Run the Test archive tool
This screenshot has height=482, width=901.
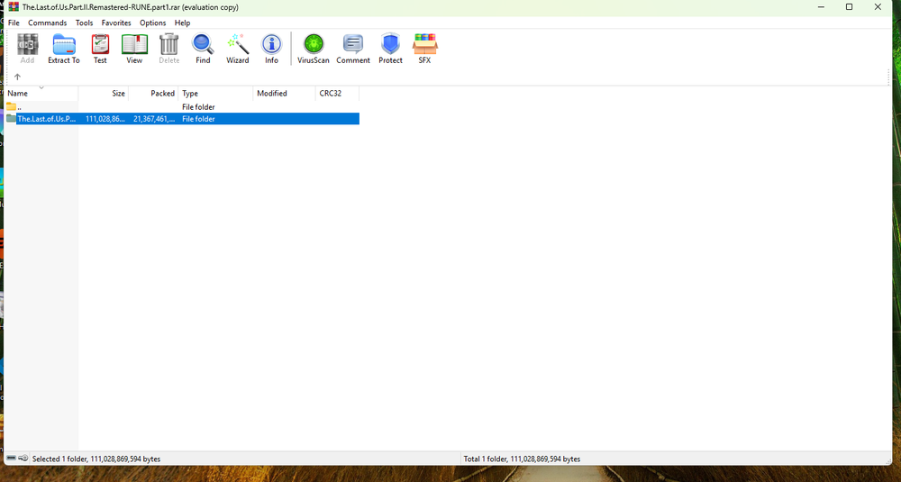pos(100,49)
